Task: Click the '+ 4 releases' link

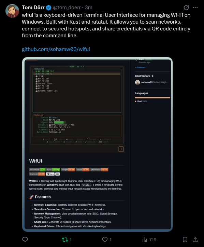Action: point(140,67)
